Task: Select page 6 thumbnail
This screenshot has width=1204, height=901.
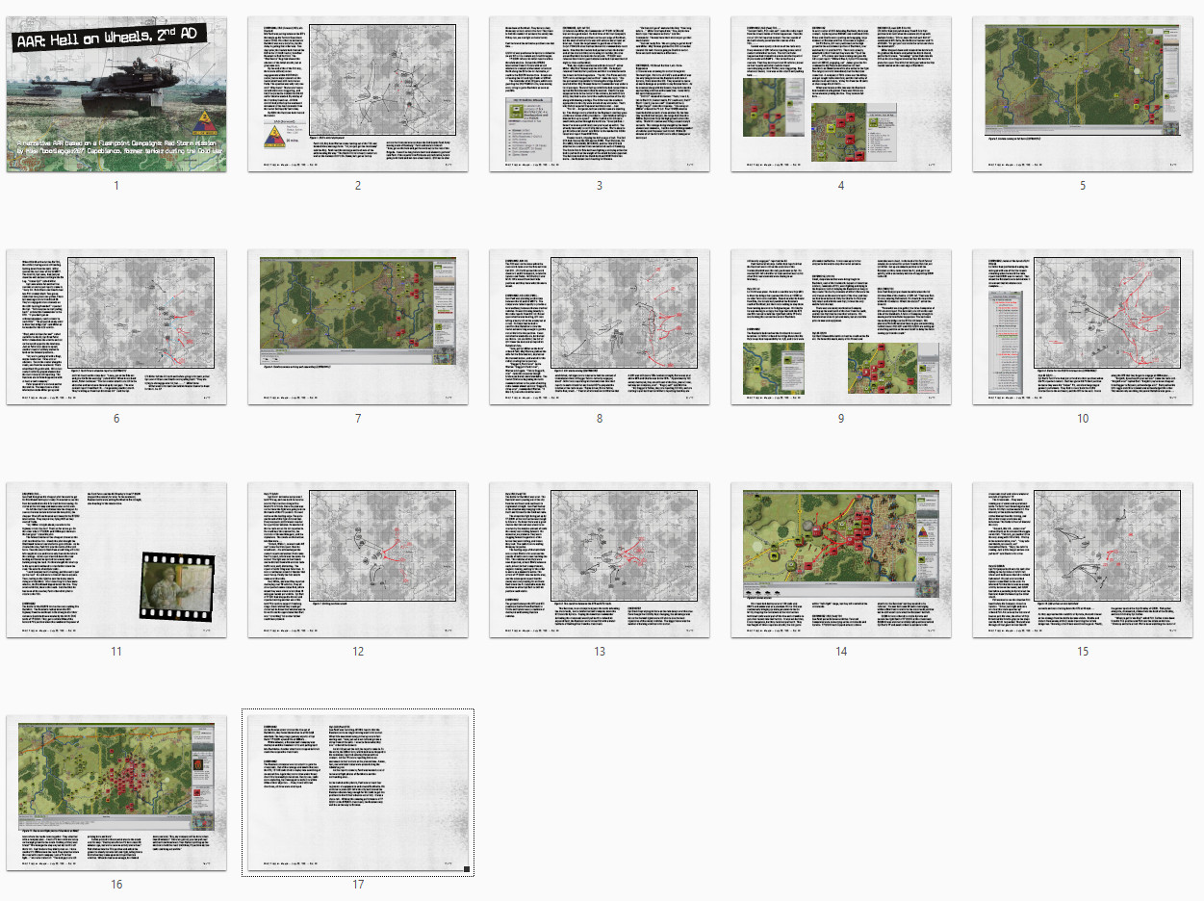Action: [116, 327]
